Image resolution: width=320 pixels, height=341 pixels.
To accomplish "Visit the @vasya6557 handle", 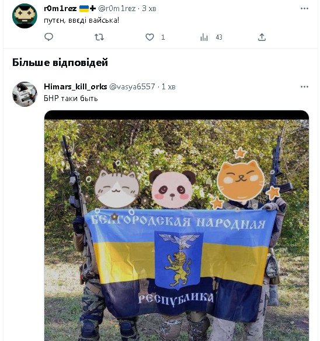I will coord(133,86).
